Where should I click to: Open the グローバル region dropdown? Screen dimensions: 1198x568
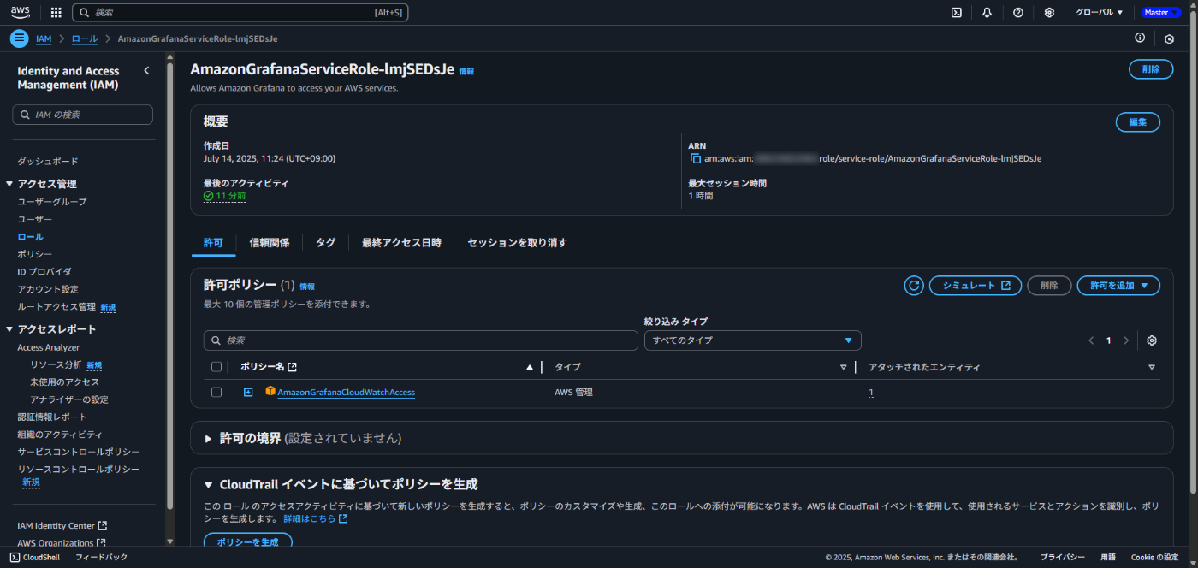click(x=1100, y=13)
